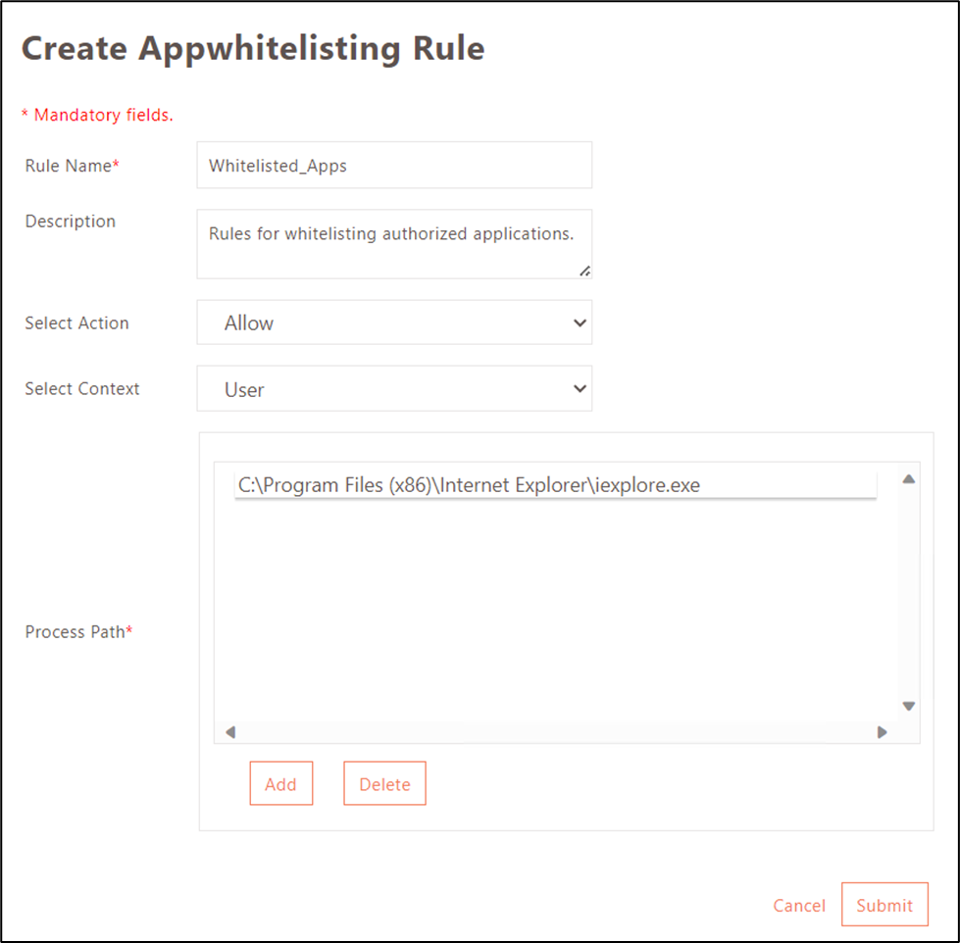Viewport: 960px width, 943px height.
Task: Click the scroll left arrow in path list
Action: click(x=230, y=731)
